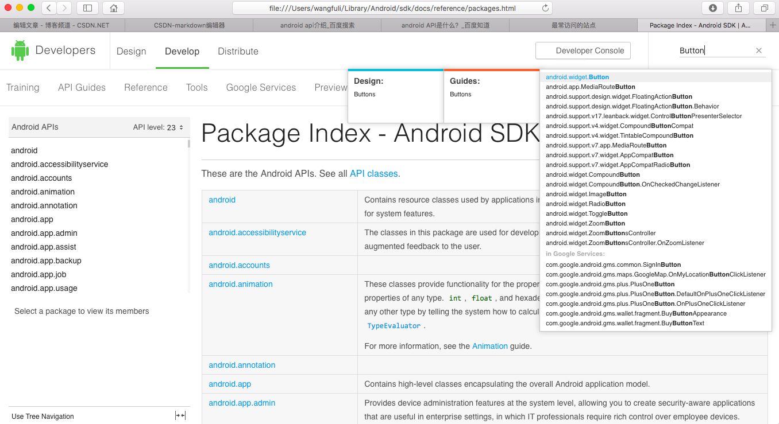Screen dimensions: 779x424
Task: Select android.app.usage in the left sidebar
Action: (44, 288)
